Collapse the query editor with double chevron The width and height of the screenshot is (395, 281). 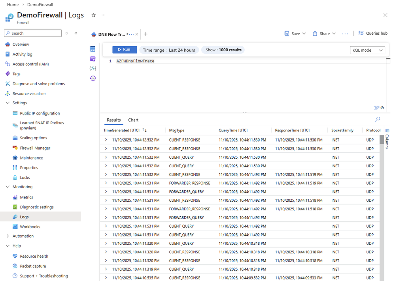click(x=382, y=108)
